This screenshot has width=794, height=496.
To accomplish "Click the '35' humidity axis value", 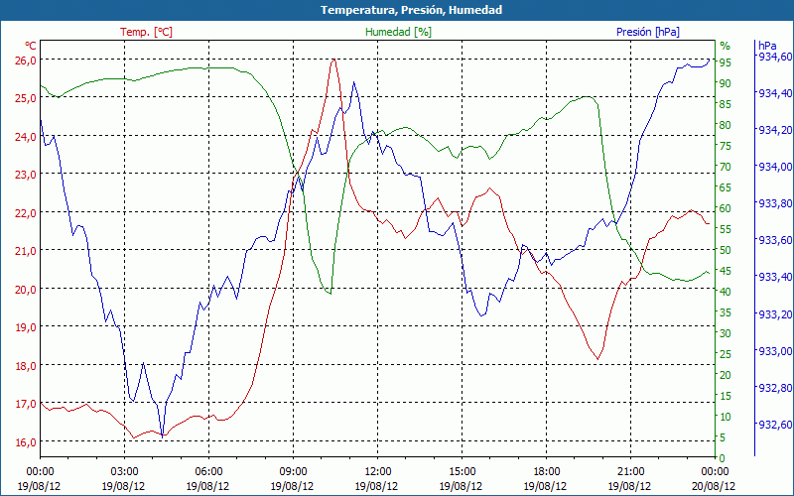I will (x=725, y=312).
